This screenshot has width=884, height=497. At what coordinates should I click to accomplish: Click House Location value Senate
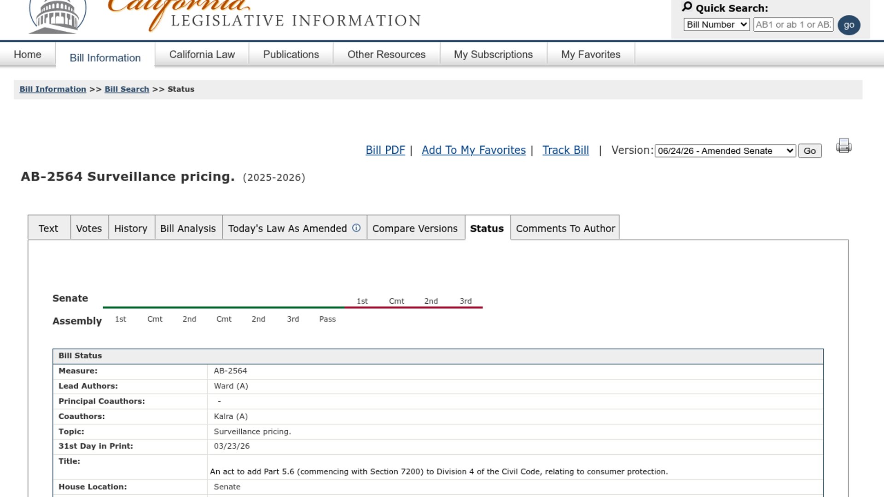[227, 487]
